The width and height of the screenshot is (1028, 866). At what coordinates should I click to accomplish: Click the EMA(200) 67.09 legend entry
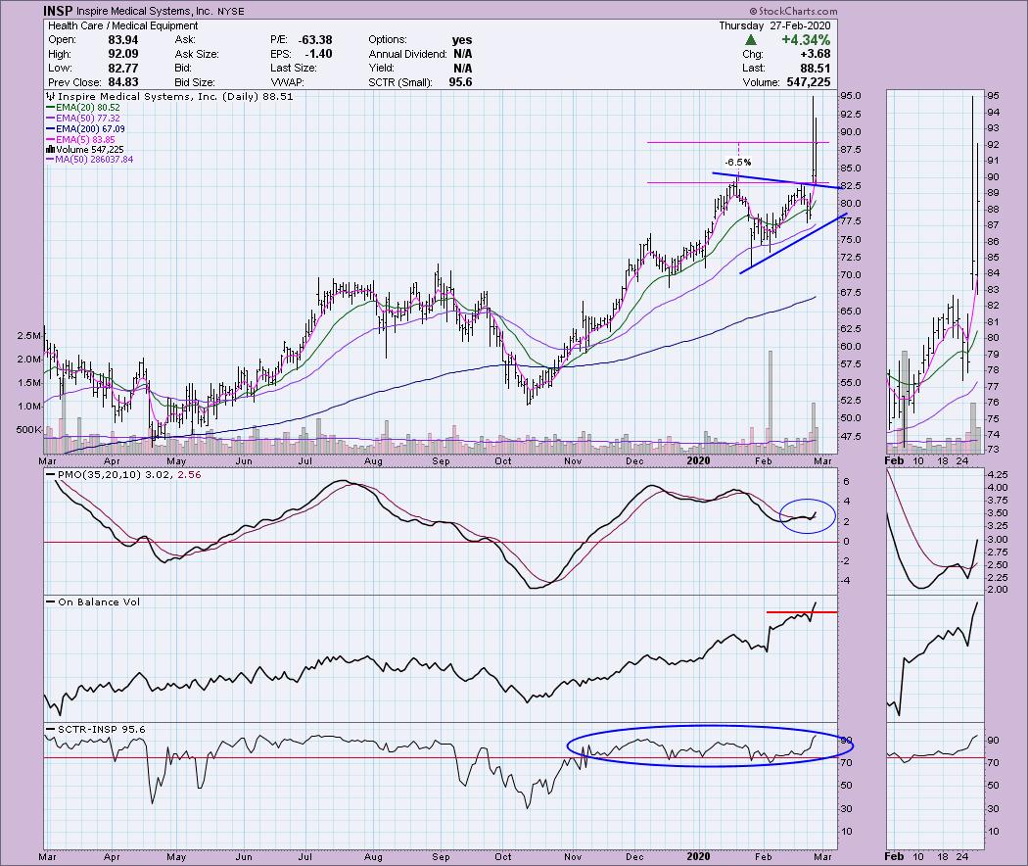click(85, 129)
